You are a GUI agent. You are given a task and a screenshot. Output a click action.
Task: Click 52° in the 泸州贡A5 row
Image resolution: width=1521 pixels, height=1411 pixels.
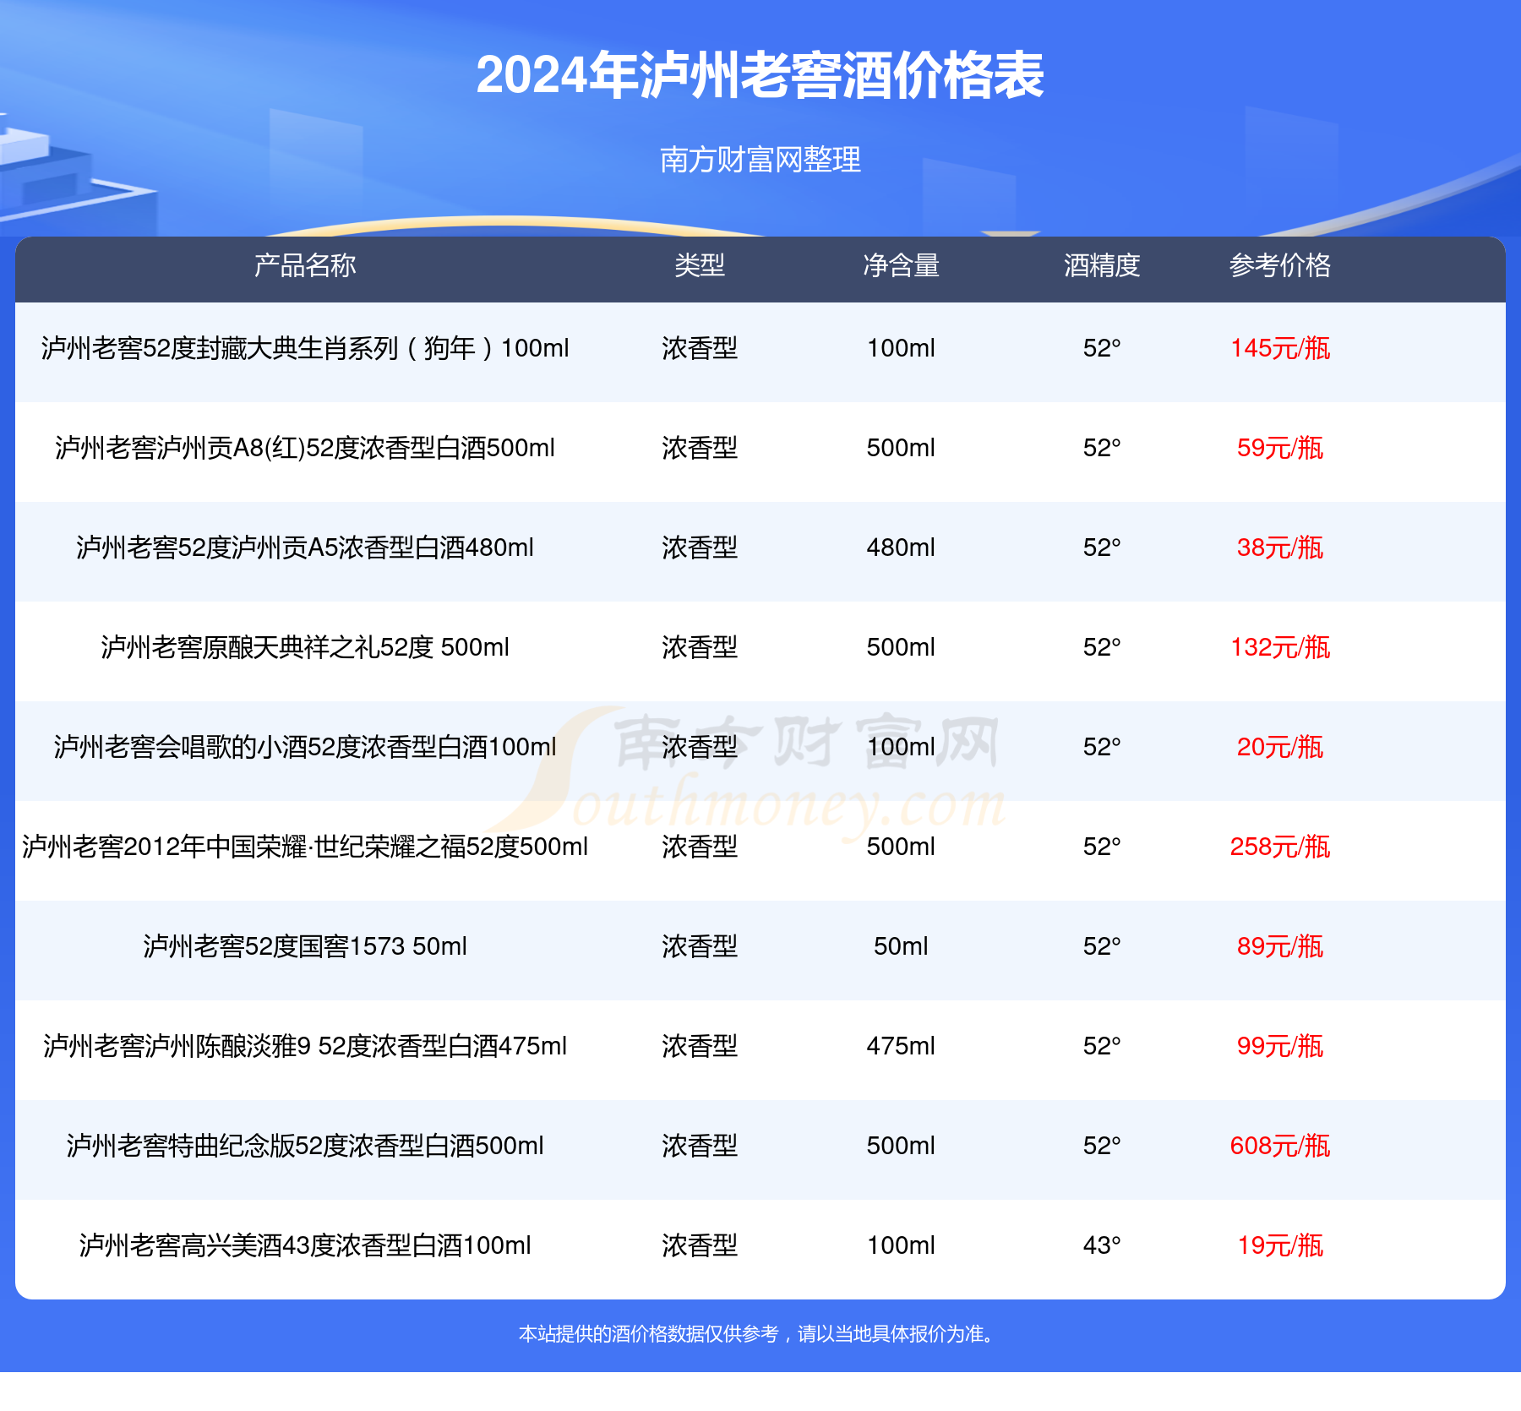pyautogui.click(x=1102, y=548)
